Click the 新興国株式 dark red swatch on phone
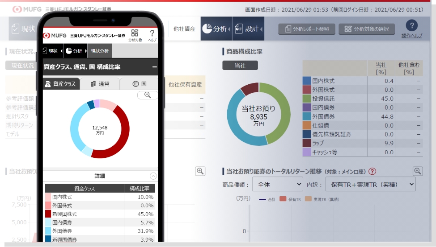This screenshot has width=436, height=247. [x=48, y=214]
